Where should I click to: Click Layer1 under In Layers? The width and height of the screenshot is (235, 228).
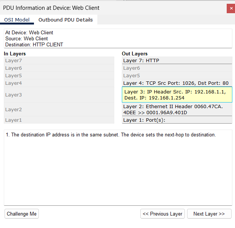[x=59, y=120]
